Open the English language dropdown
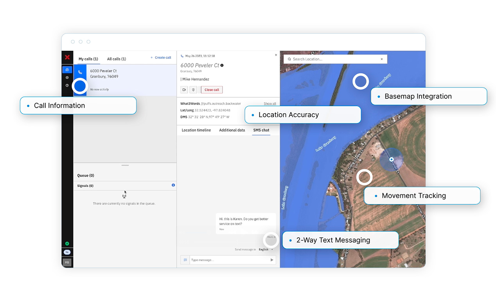The height and width of the screenshot is (299, 496). point(266,249)
